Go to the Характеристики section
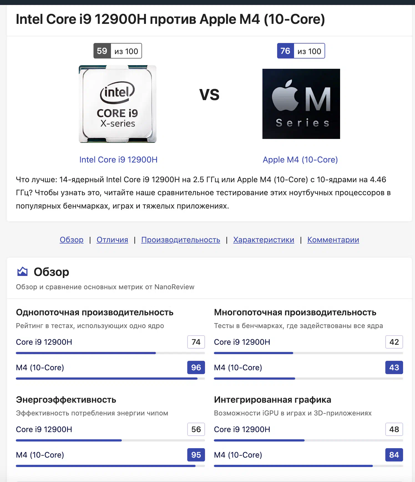415x482 pixels. (264, 240)
